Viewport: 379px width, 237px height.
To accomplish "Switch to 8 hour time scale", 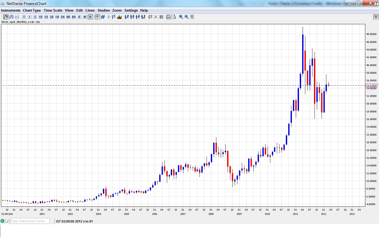I will pyautogui.click(x=74, y=17).
